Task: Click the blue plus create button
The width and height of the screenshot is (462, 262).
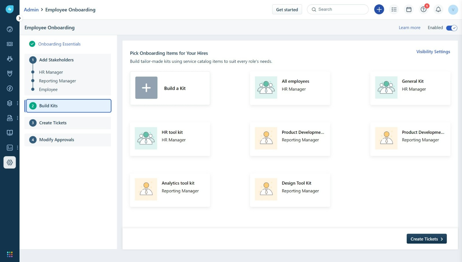Action: (379, 10)
